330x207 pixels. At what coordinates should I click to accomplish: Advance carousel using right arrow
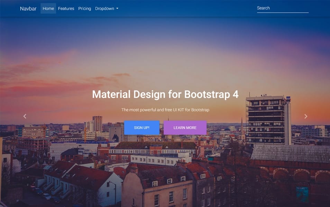tap(306, 116)
